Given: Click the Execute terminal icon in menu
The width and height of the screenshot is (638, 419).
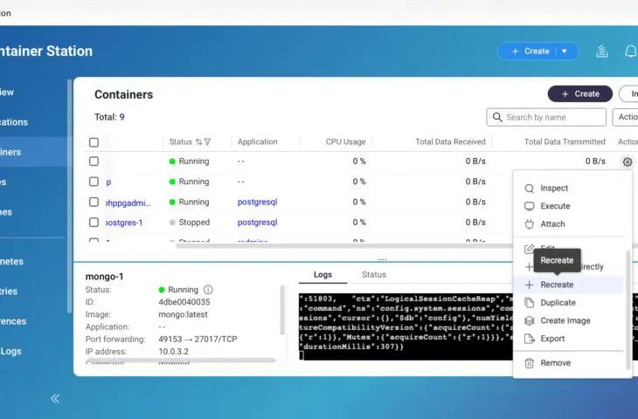Looking at the screenshot, I should pos(529,206).
